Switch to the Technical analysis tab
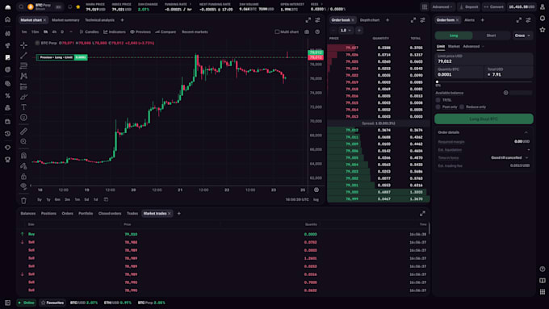 point(99,20)
